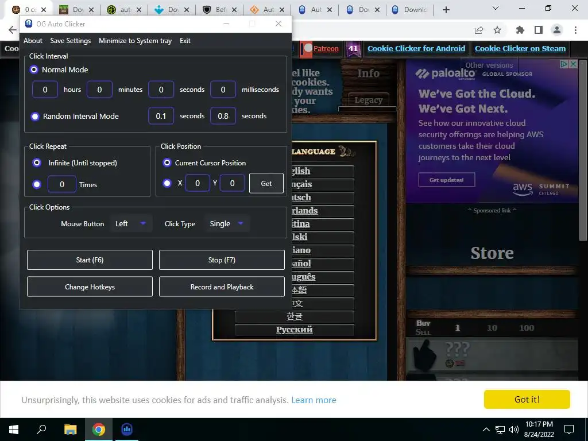The width and height of the screenshot is (588, 441).
Task: Focus the minutes input field
Action: point(99,89)
